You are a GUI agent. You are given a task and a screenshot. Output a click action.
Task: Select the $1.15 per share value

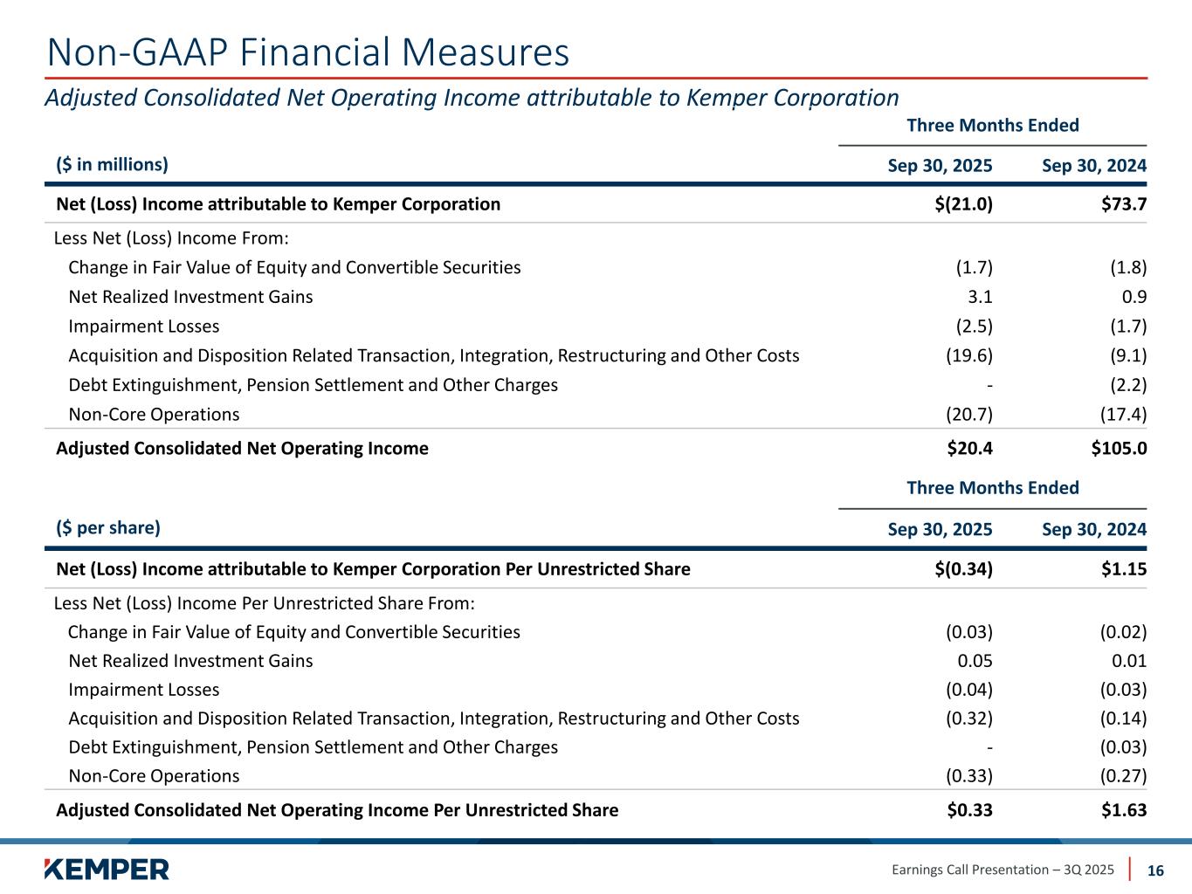pos(1124,569)
